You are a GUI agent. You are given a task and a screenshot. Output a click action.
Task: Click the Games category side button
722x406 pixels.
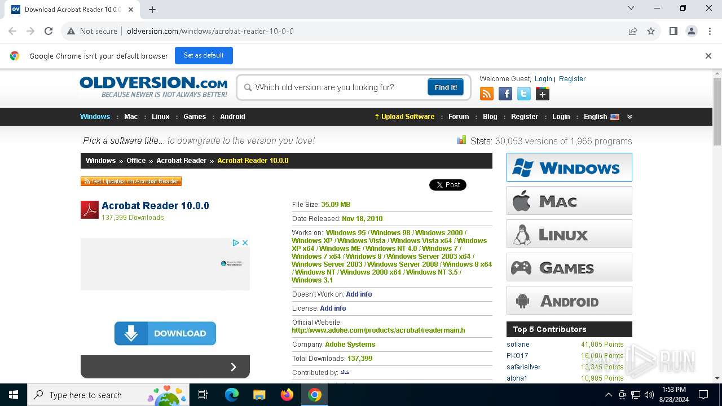click(x=569, y=267)
